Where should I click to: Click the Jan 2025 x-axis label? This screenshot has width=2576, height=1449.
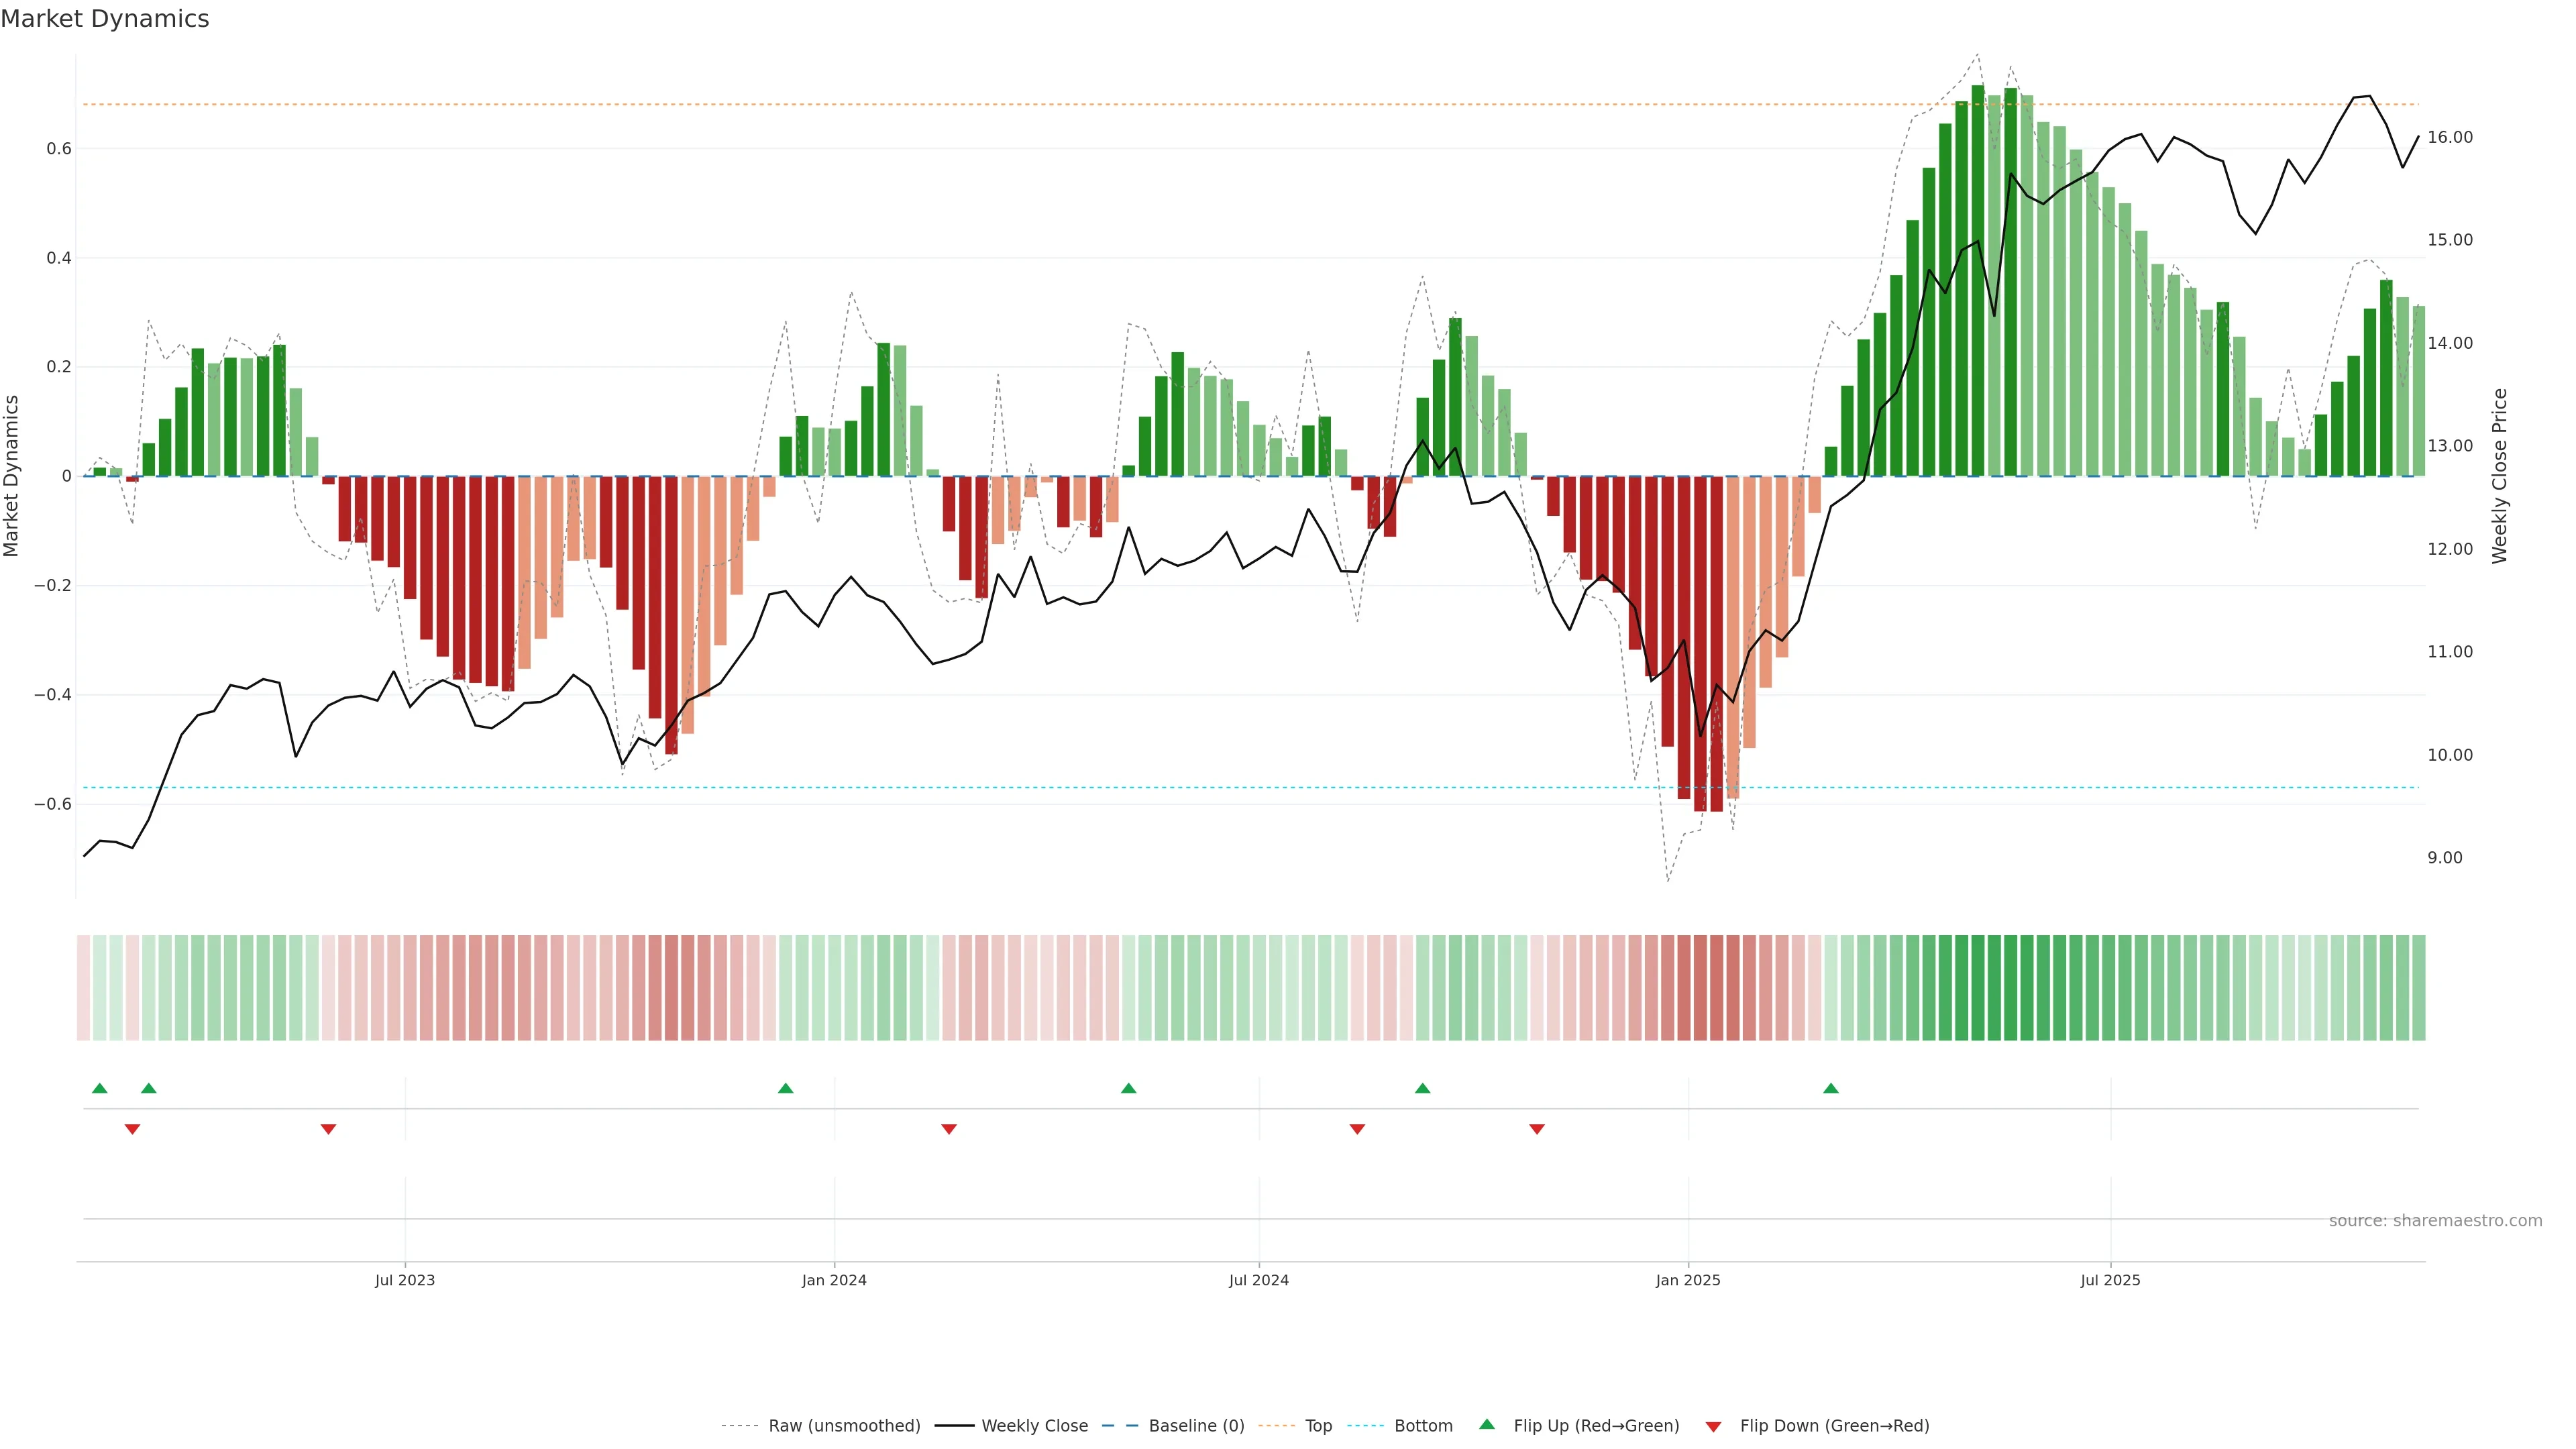[1688, 1280]
